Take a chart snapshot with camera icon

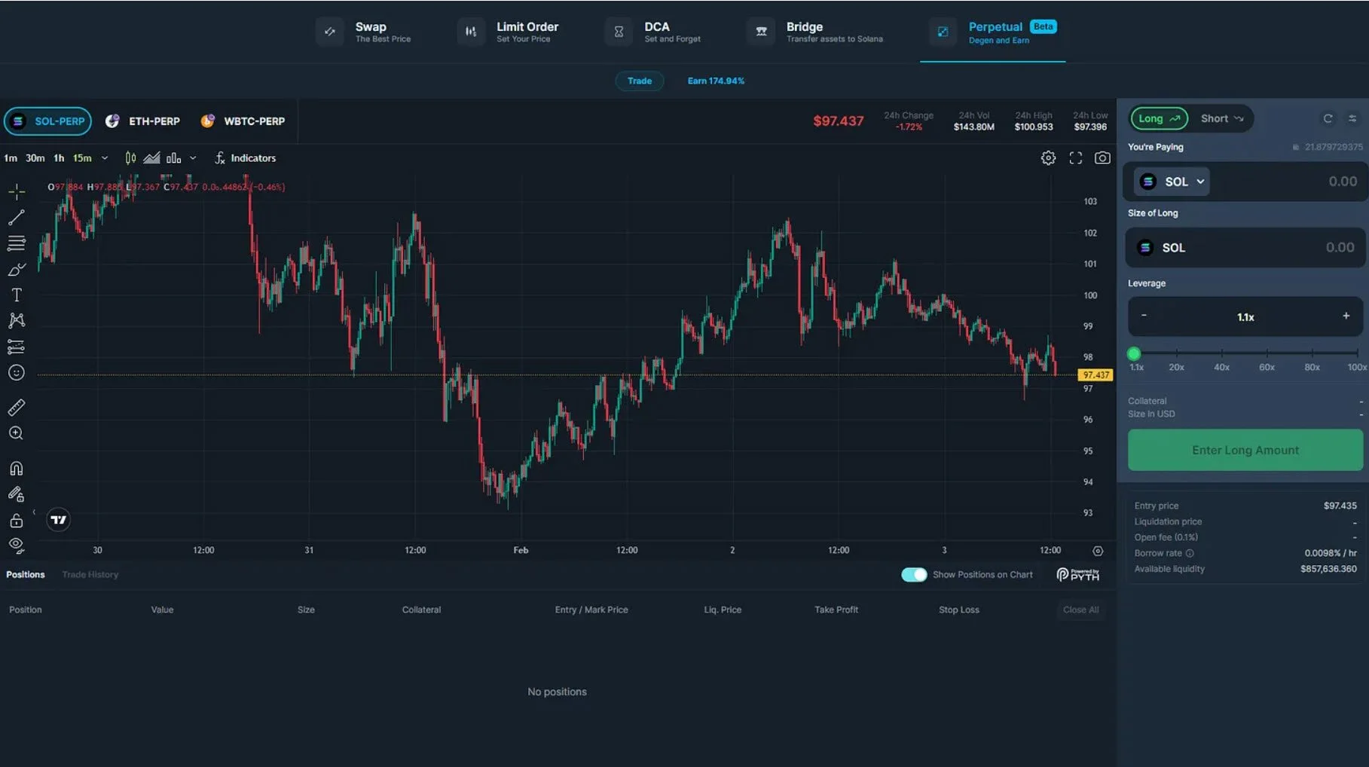pyautogui.click(x=1102, y=157)
